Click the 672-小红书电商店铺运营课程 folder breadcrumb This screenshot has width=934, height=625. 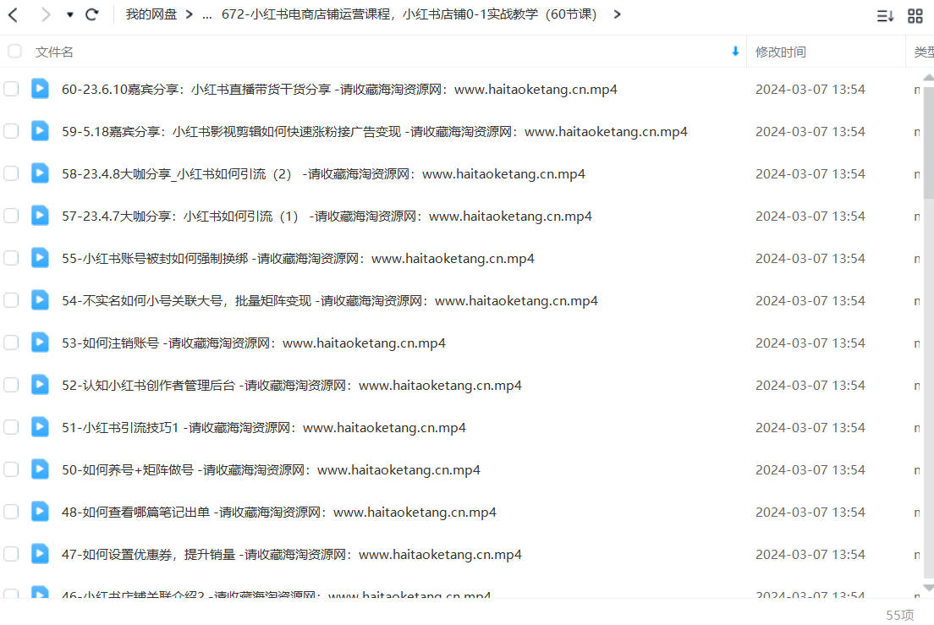point(409,14)
